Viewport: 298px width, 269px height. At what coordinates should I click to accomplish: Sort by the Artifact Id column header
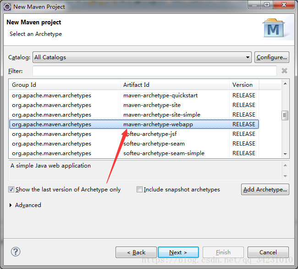175,85
